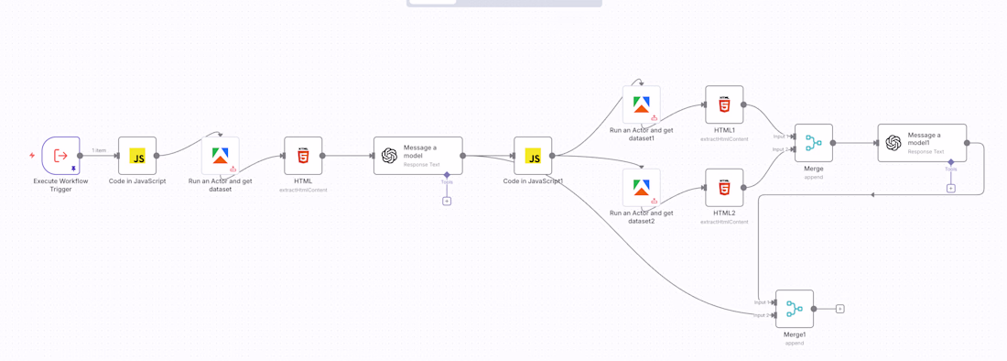The image size is (1007, 361).
Task: Click the input connector of Code in JavaScript
Action: [x=118, y=156]
